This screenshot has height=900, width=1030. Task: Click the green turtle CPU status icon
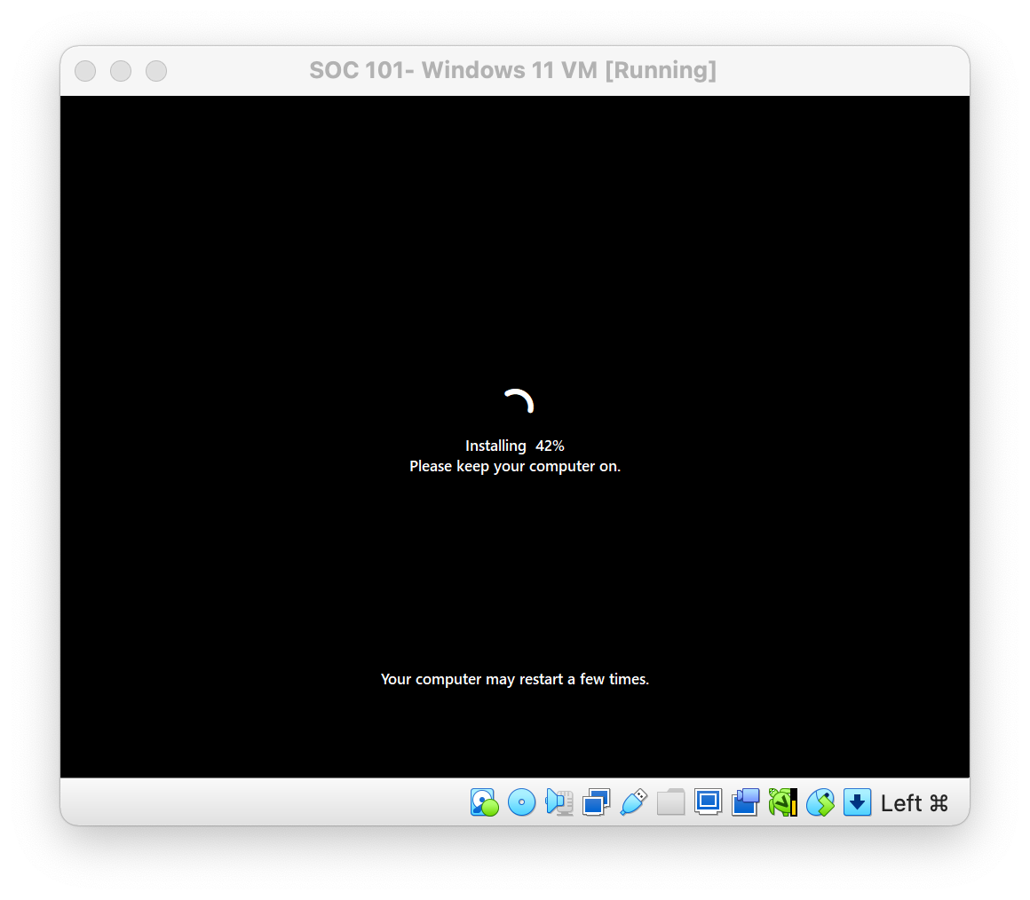783,802
